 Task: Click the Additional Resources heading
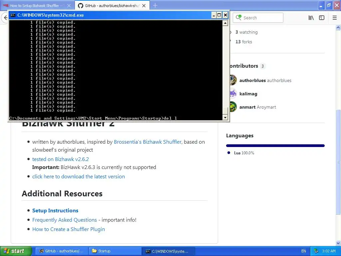[x=62, y=194]
